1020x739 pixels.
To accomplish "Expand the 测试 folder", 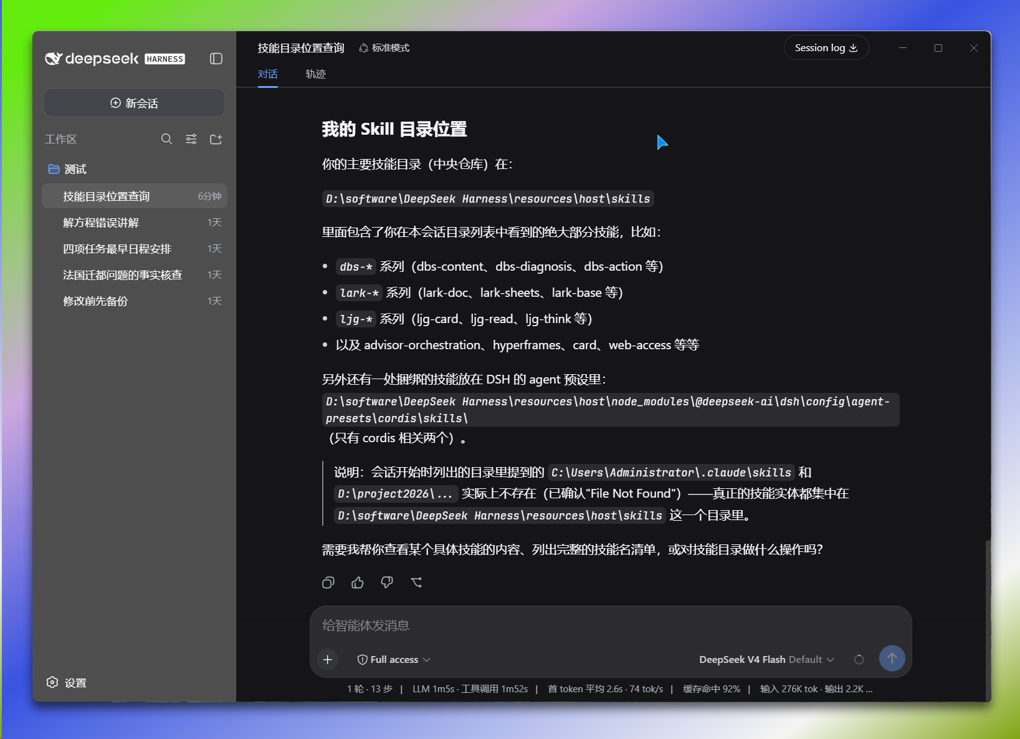I will (67, 169).
